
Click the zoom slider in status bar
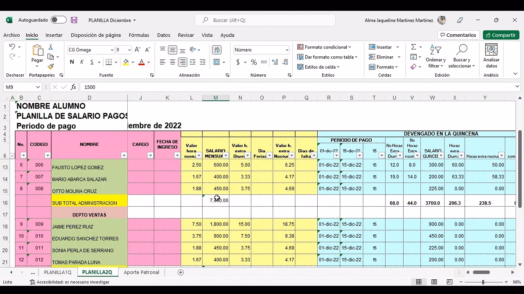tap(483, 282)
